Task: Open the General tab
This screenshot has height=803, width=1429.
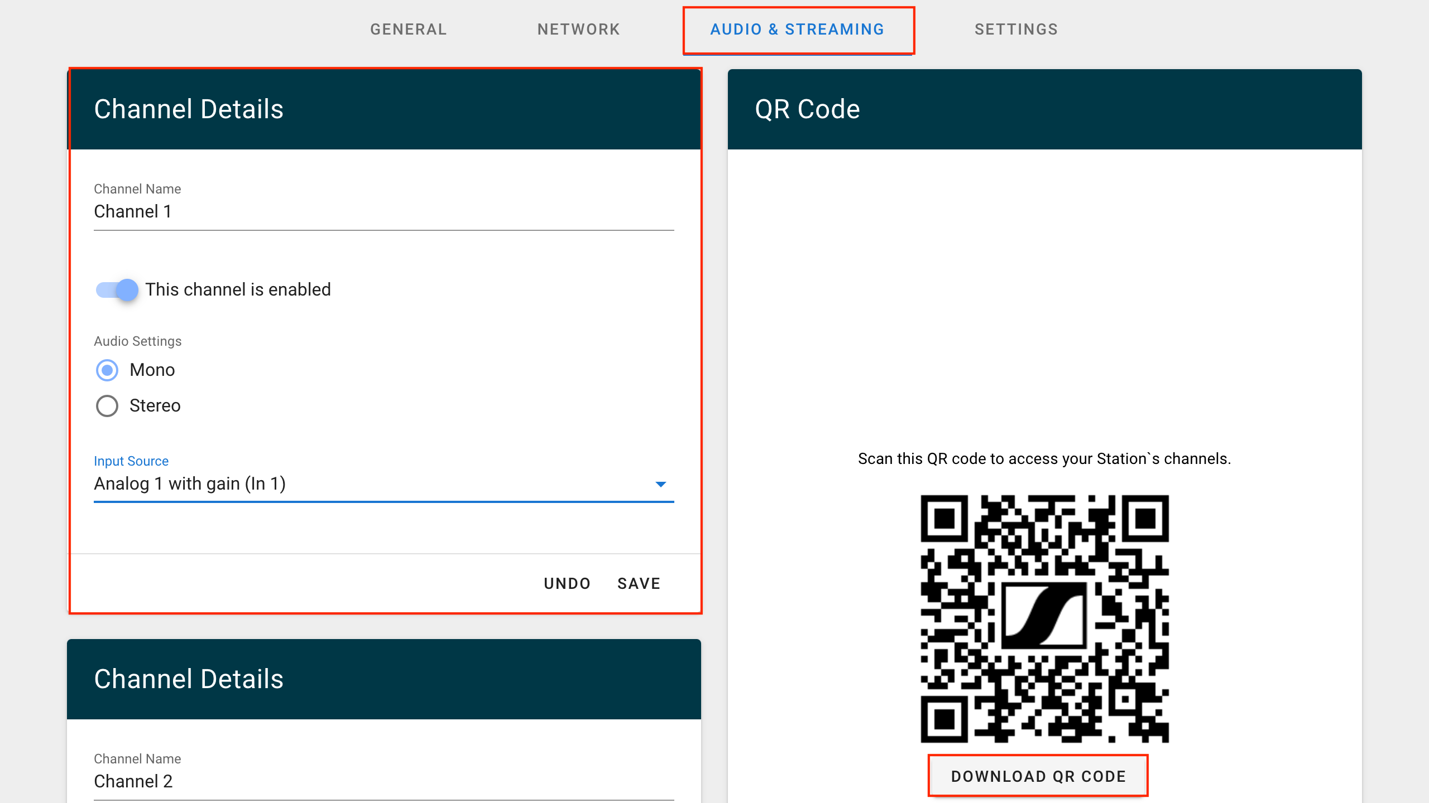Action: click(408, 29)
